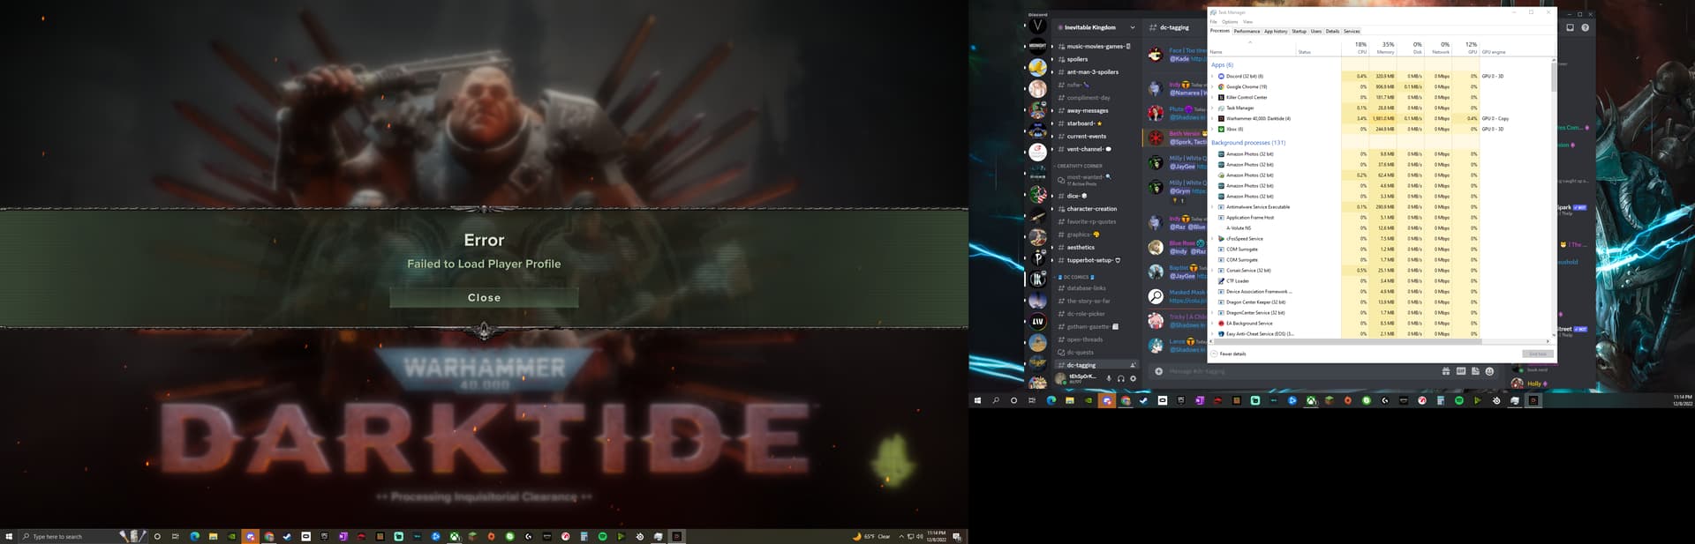Open the File menu in Task Manager
1695x544 pixels.
[1214, 22]
